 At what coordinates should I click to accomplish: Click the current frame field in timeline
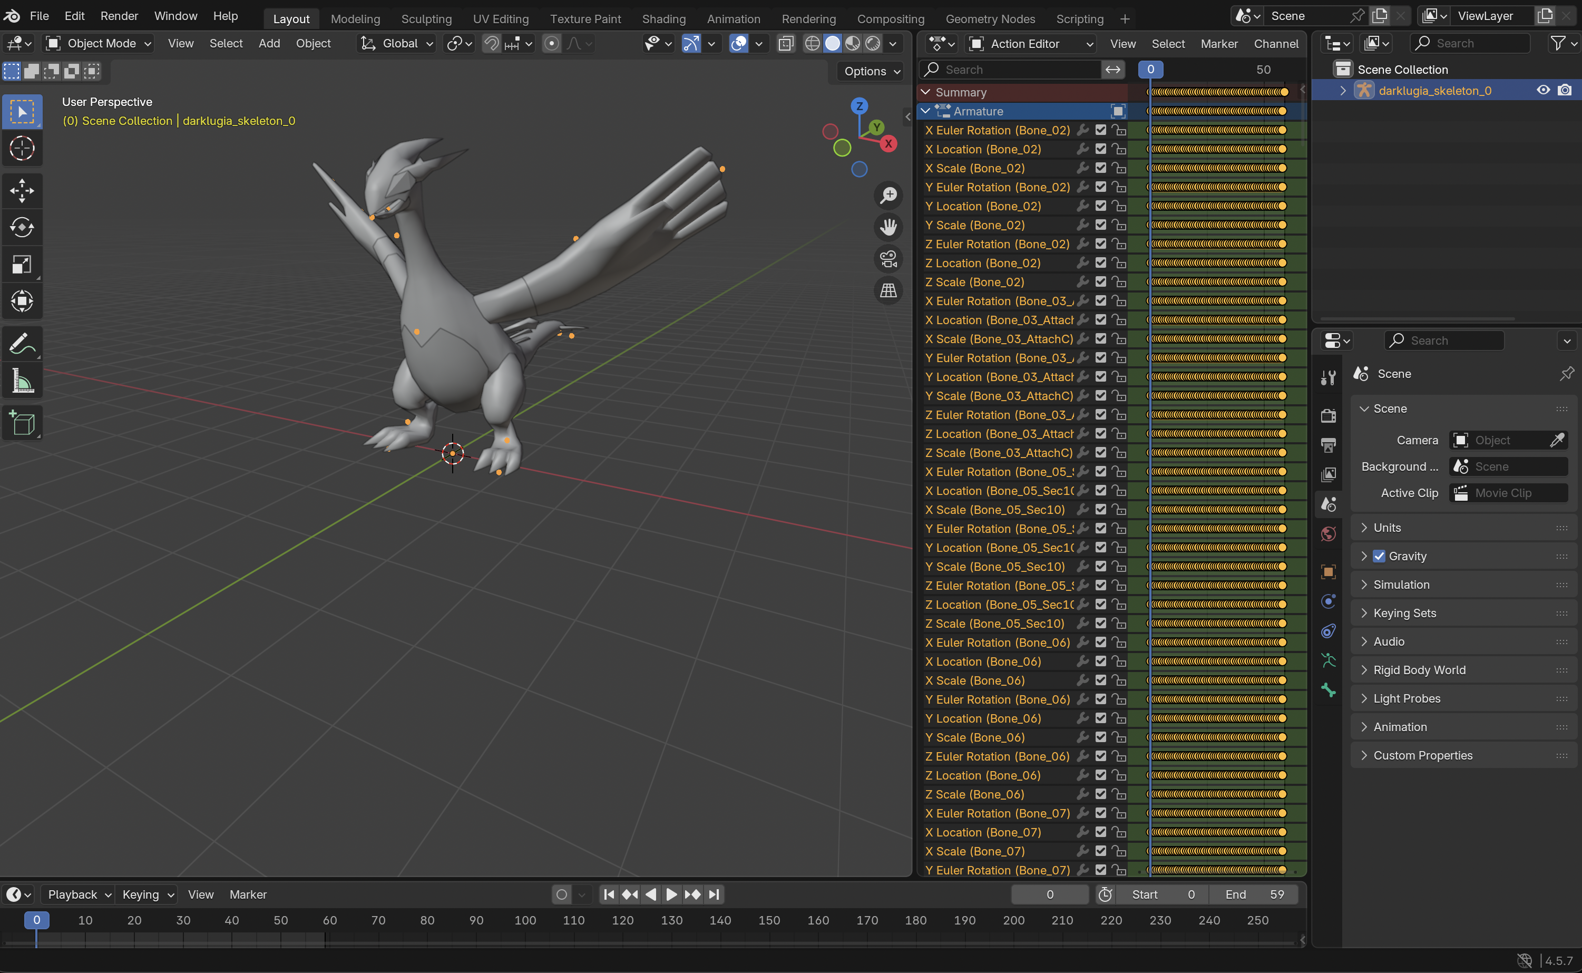point(1049,894)
